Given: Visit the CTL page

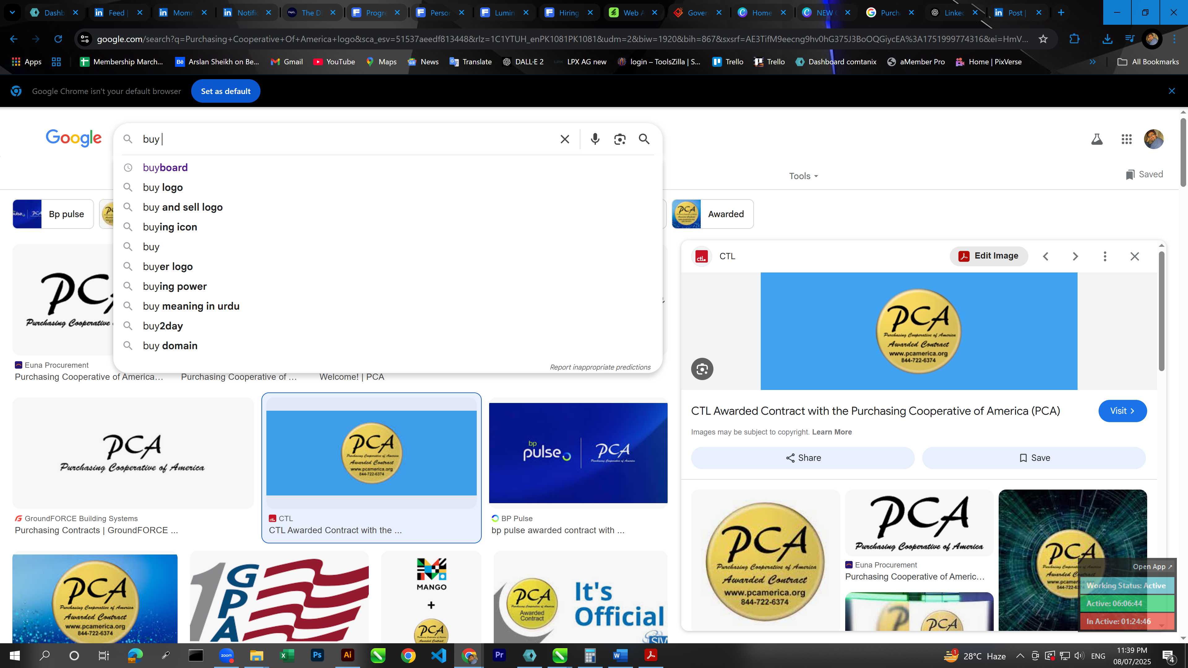Looking at the screenshot, I should coord(1122,411).
